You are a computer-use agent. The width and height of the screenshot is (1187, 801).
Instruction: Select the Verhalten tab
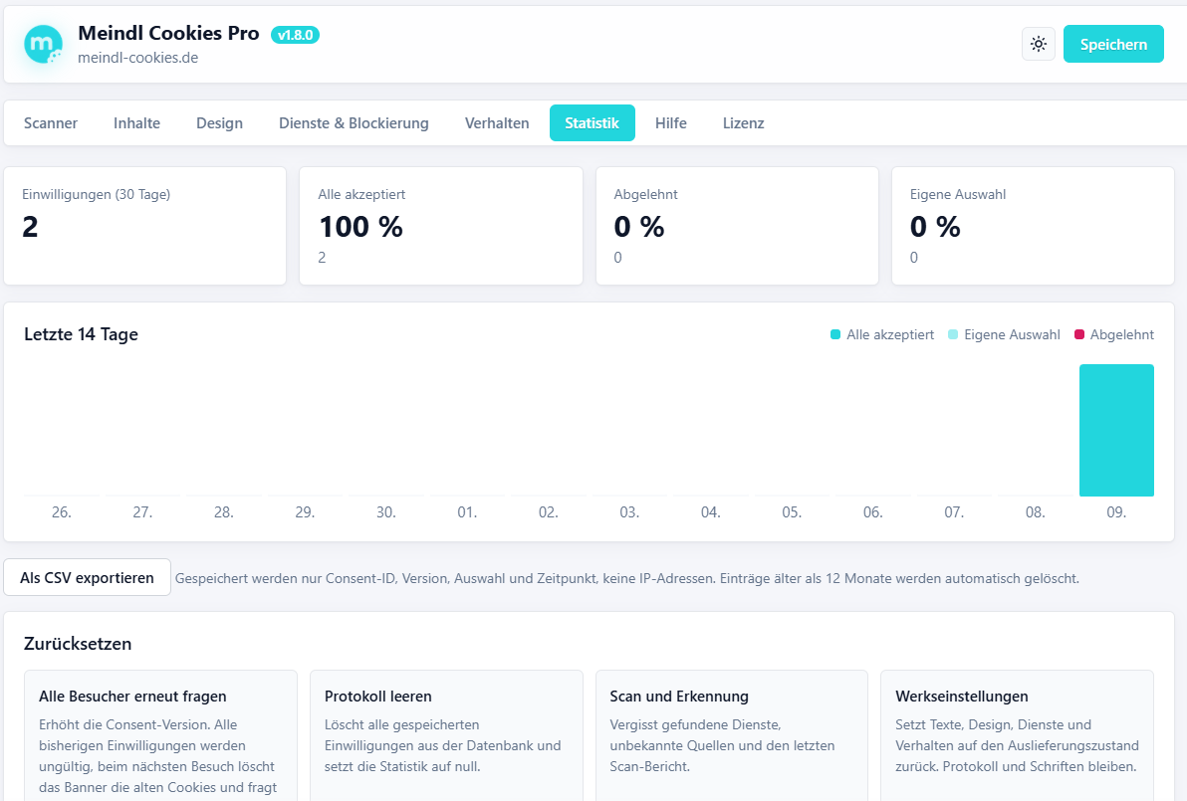497,123
